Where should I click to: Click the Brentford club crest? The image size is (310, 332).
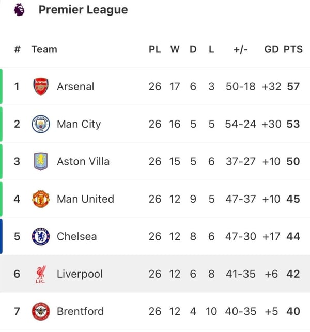point(40,311)
